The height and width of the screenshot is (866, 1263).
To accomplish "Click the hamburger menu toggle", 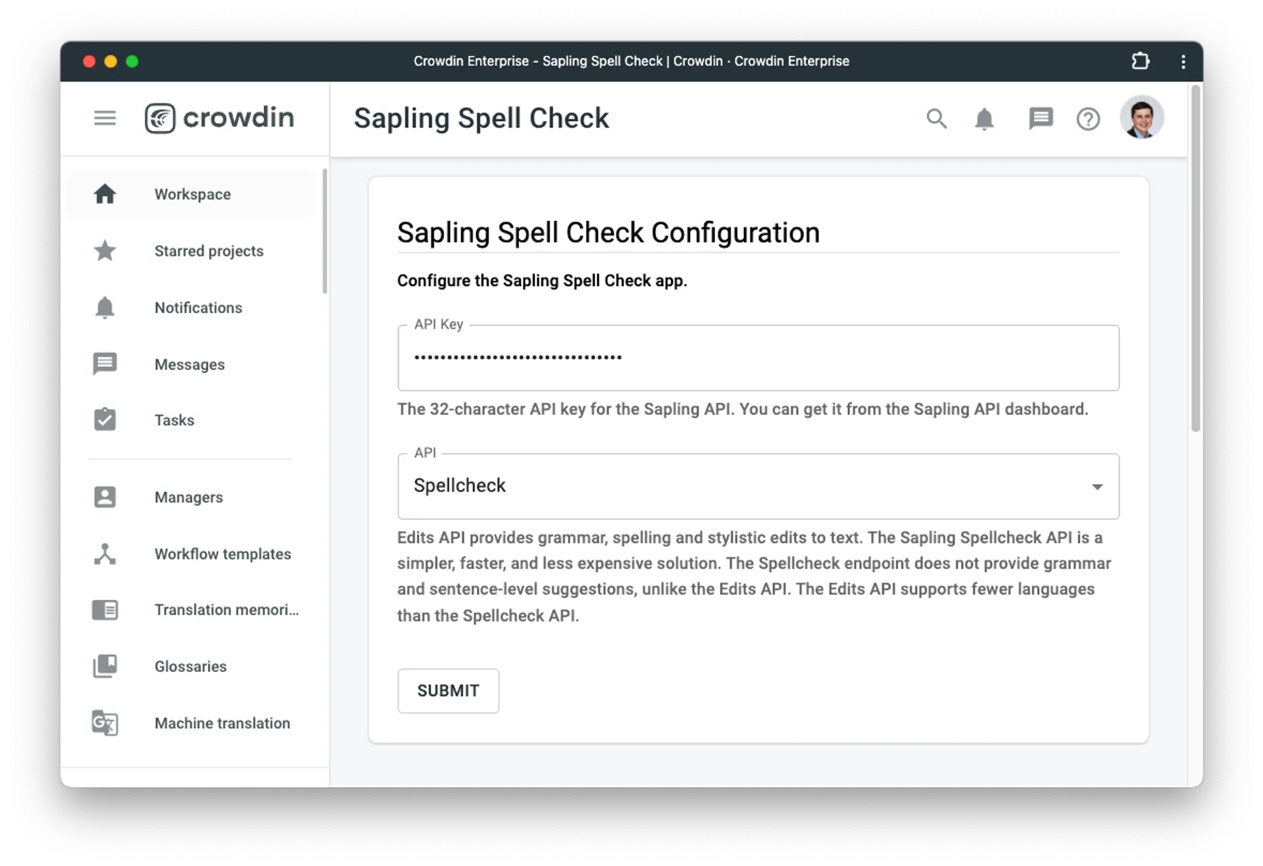I will (x=105, y=118).
